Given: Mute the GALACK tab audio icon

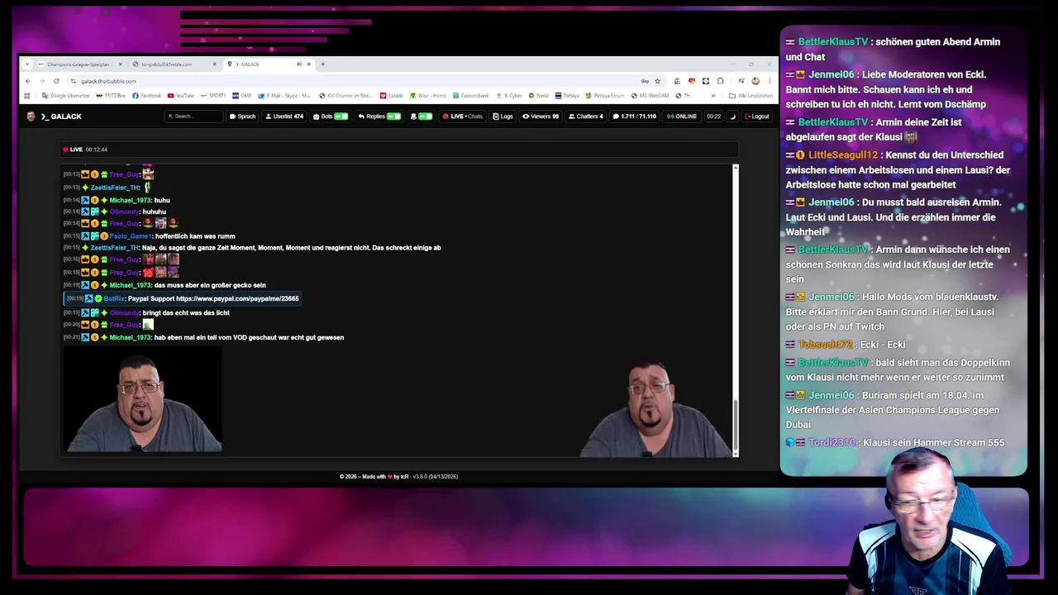Looking at the screenshot, I should point(298,64).
